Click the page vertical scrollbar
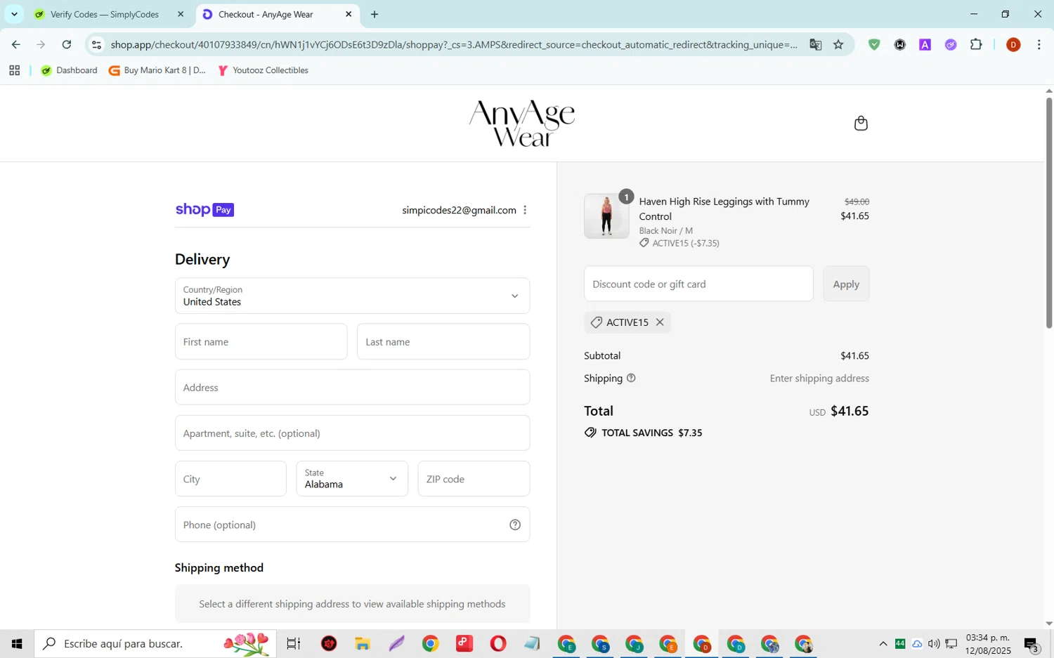The image size is (1054, 658). tap(1049, 213)
